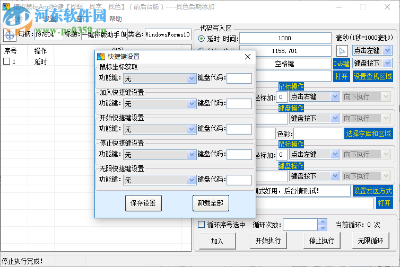Open the 设置 menu
Image resolution: width=400 pixels, height=267 pixels.
(x=50, y=19)
